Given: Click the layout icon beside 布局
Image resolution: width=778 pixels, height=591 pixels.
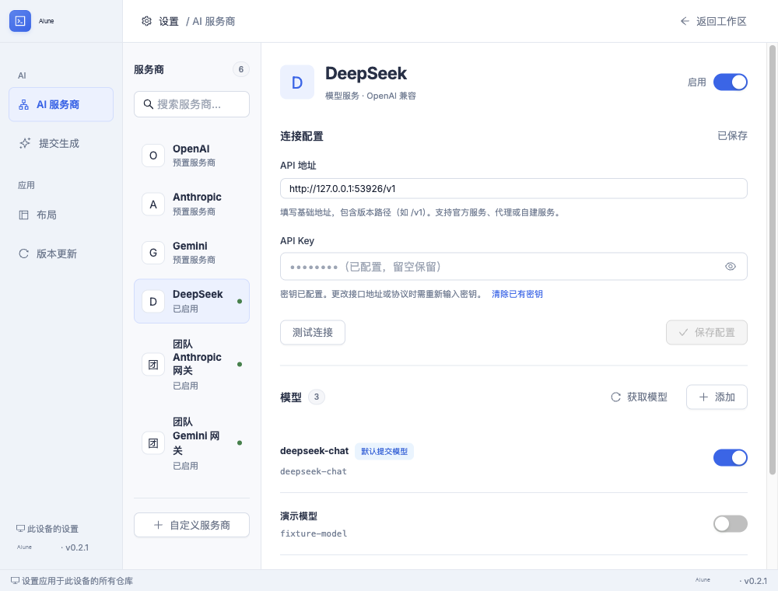Looking at the screenshot, I should click(x=23, y=215).
